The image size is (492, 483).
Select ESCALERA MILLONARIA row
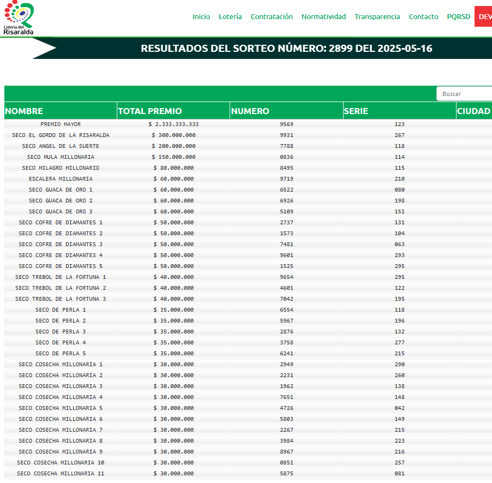pos(61,179)
